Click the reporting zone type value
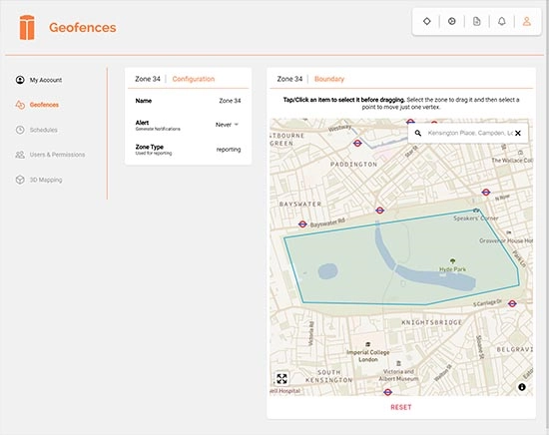Screen dimensions: 549x435 [229, 150]
